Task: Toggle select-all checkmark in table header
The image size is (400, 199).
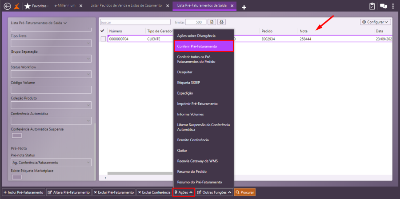Action: [103, 31]
